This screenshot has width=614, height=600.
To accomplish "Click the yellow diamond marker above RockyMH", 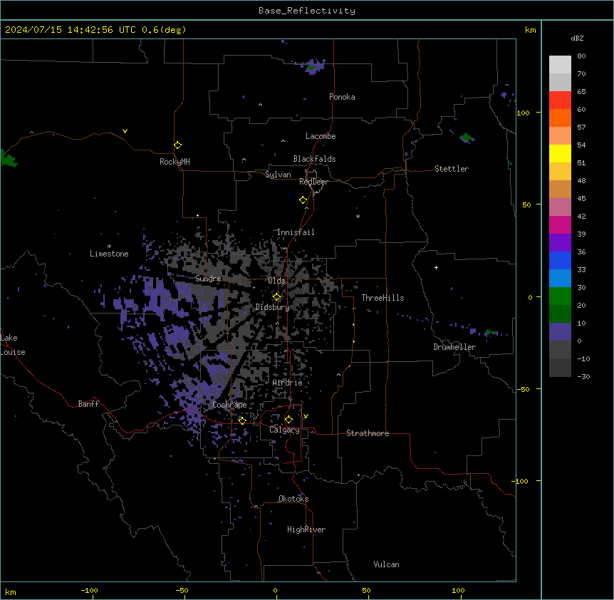I will pyautogui.click(x=178, y=145).
